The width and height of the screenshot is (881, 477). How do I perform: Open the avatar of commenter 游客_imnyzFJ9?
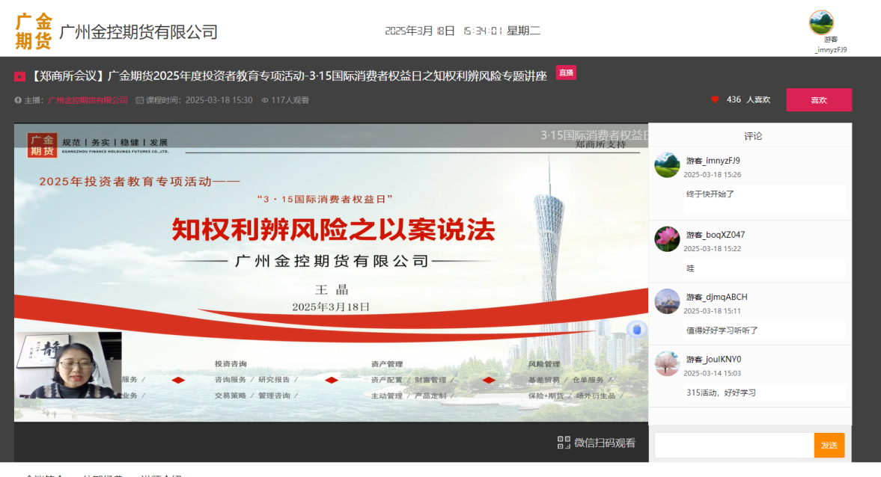[x=667, y=165]
